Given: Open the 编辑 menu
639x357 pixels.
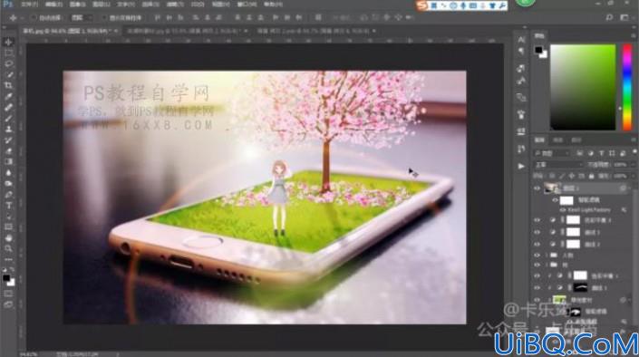Looking at the screenshot, I should [53, 5].
